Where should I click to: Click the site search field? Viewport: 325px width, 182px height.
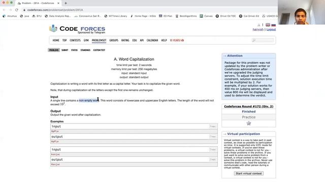(x=263, y=40)
